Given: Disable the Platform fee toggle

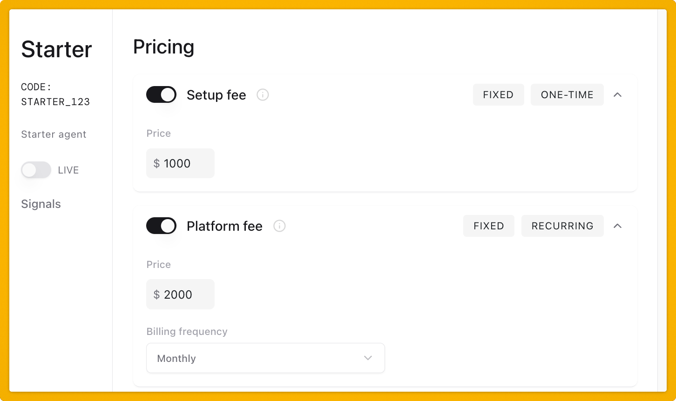Looking at the screenshot, I should [161, 226].
